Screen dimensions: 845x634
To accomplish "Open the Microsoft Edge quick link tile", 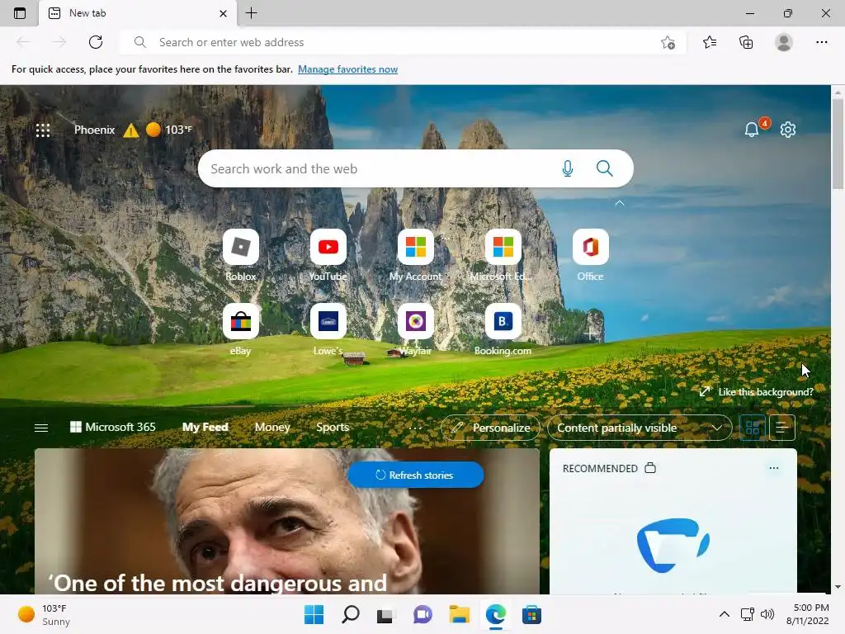I will click(x=503, y=248).
